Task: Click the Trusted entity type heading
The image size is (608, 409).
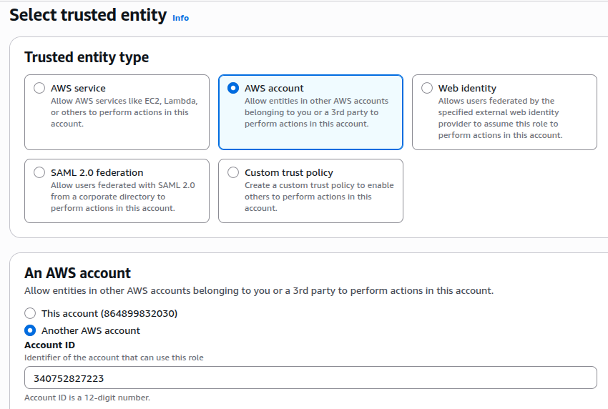Action: click(87, 57)
